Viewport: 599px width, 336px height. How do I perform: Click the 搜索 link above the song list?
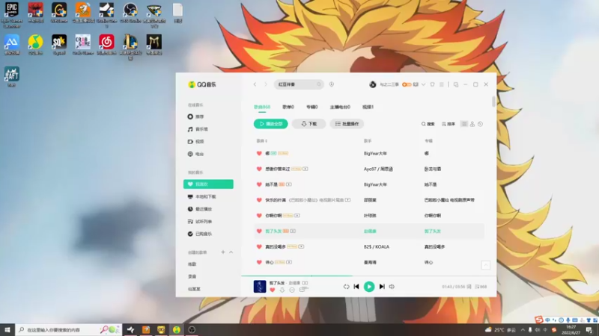click(x=428, y=124)
